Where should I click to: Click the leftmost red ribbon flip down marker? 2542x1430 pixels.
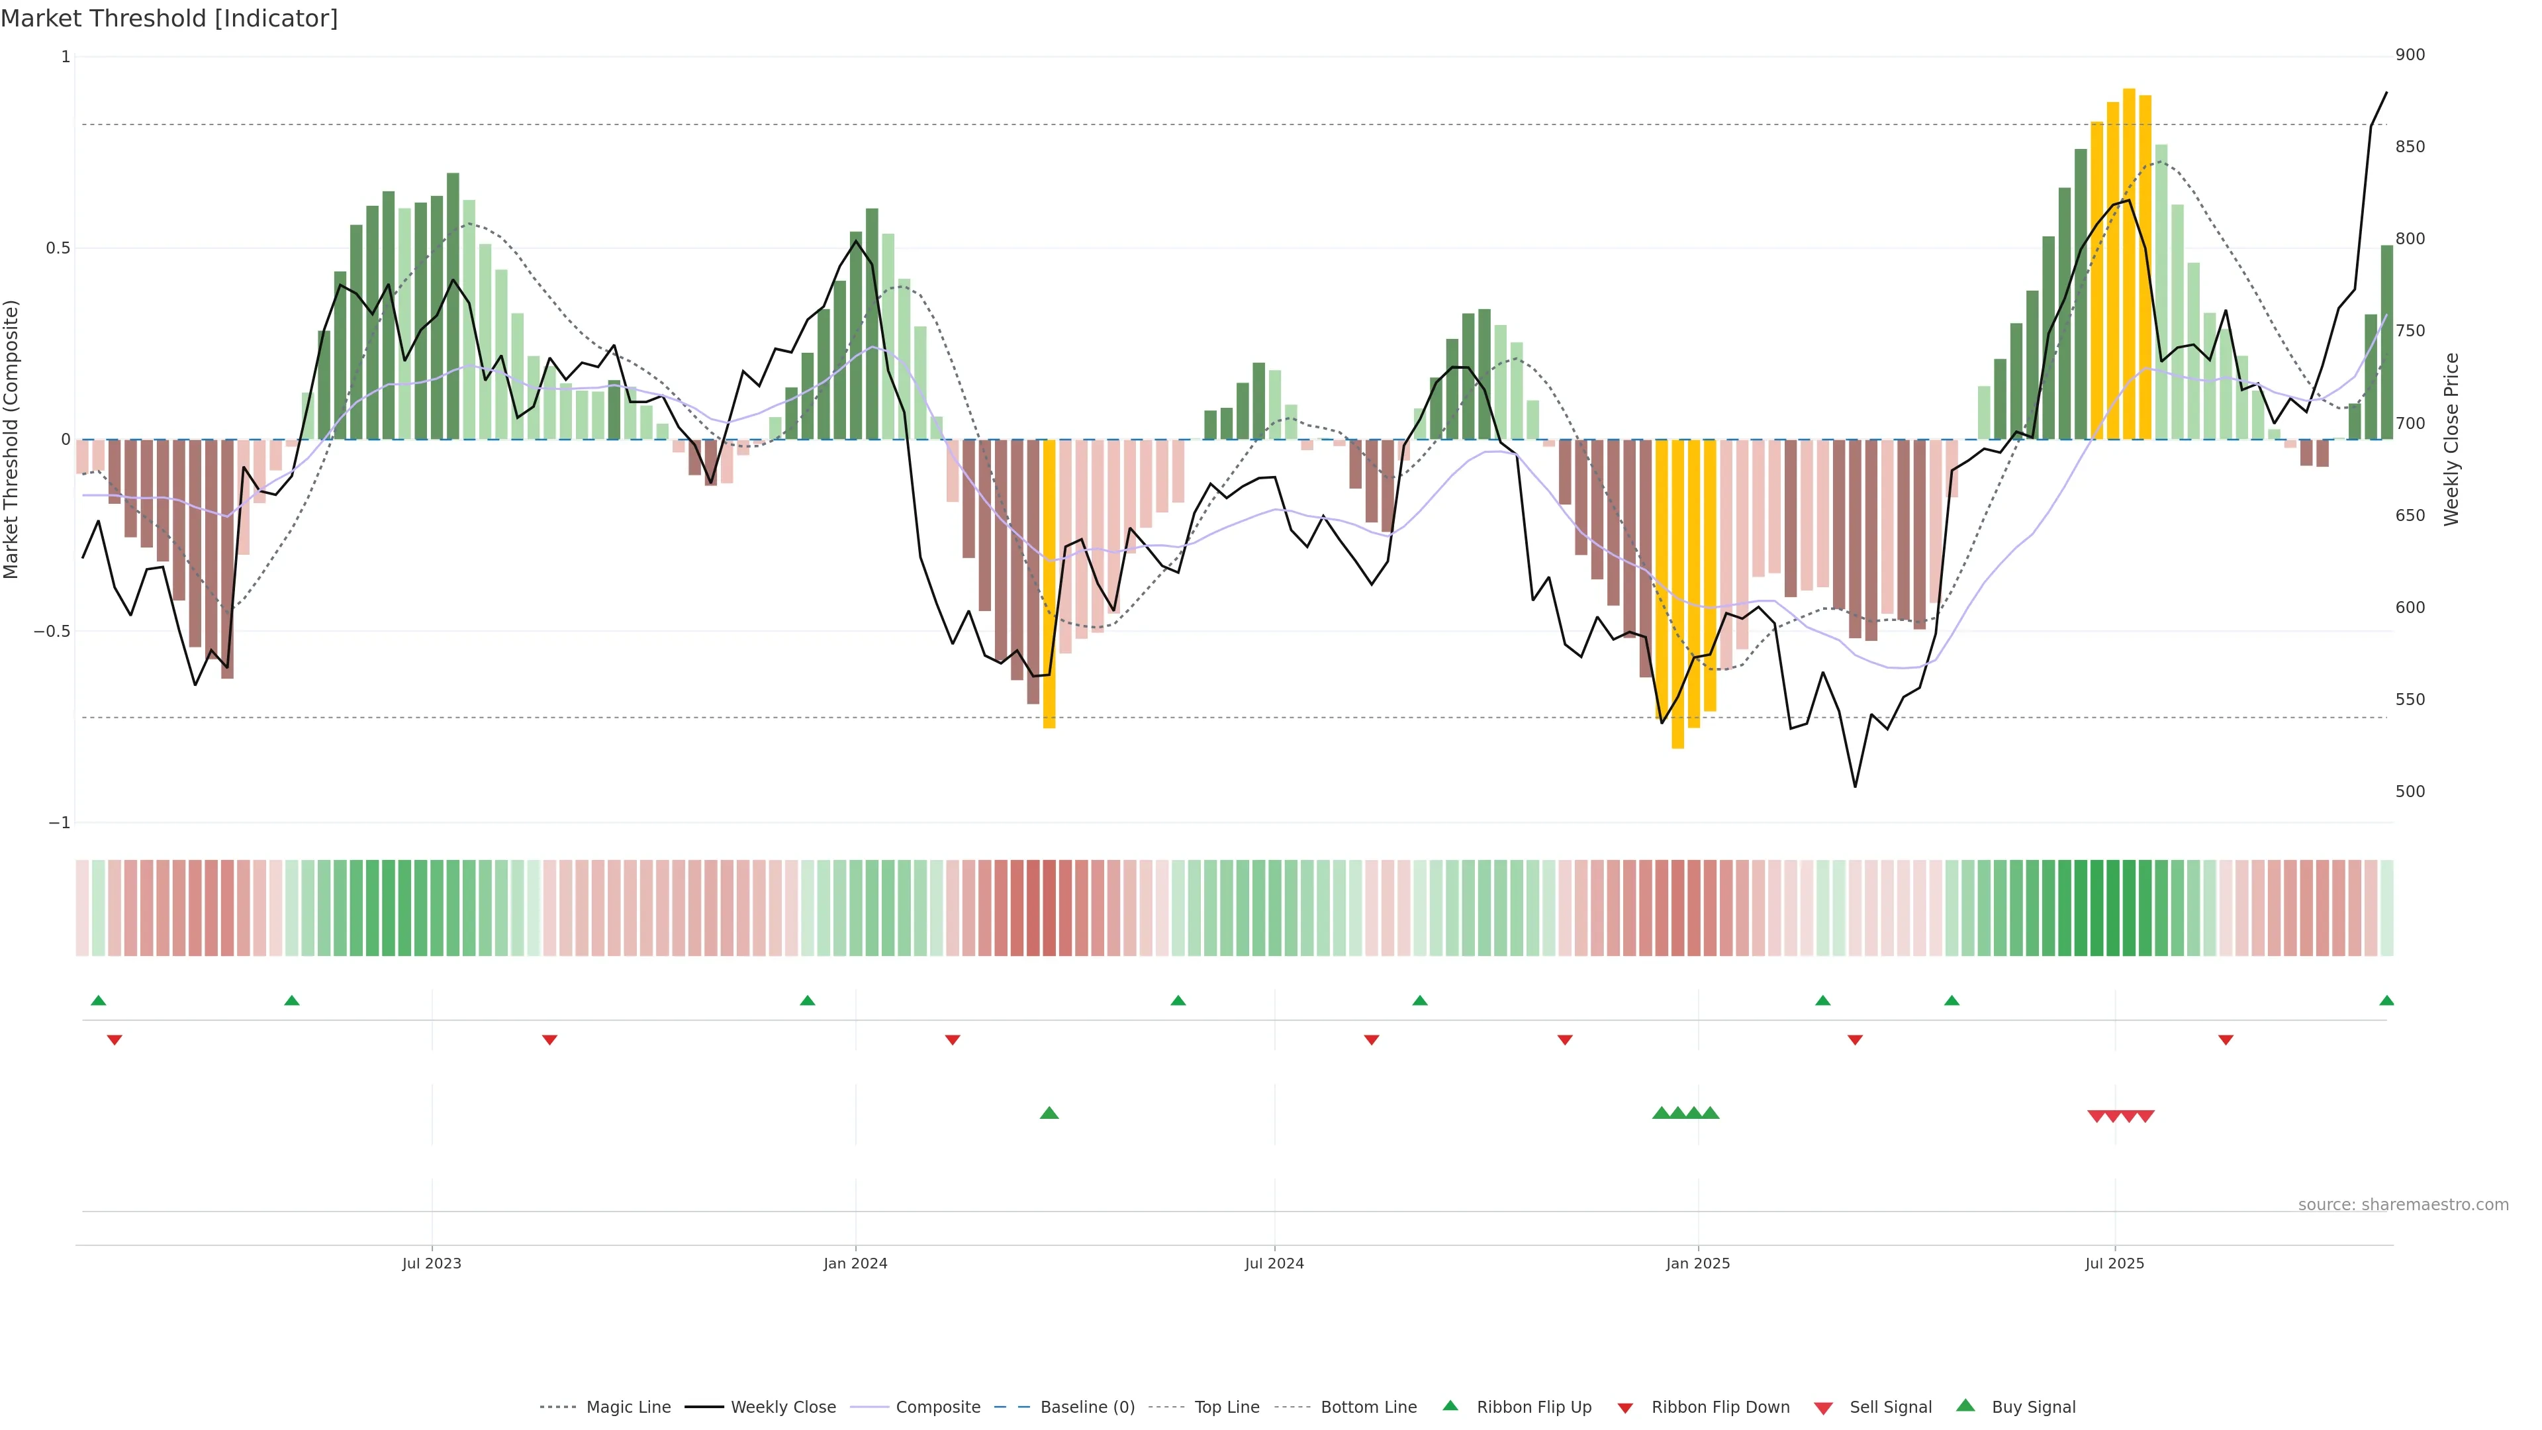click(115, 1040)
